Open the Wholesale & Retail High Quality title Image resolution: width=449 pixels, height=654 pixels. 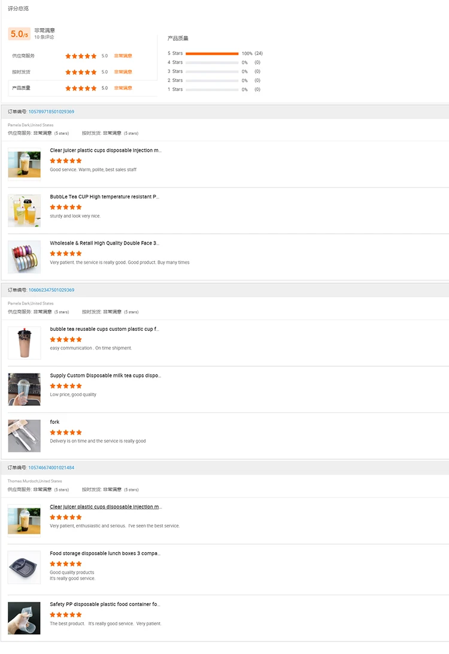pyautogui.click(x=104, y=243)
